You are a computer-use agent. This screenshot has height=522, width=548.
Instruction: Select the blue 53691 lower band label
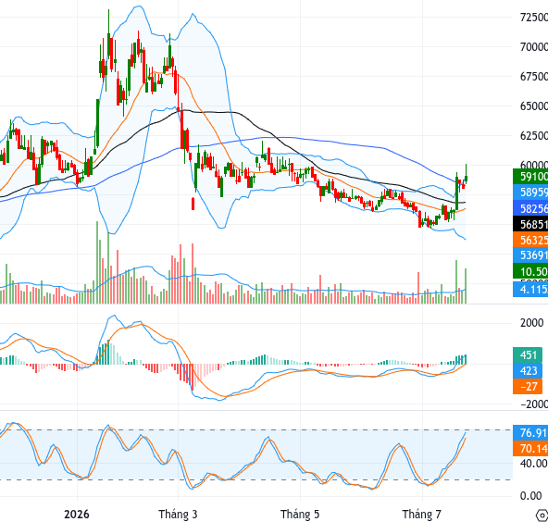coord(530,255)
